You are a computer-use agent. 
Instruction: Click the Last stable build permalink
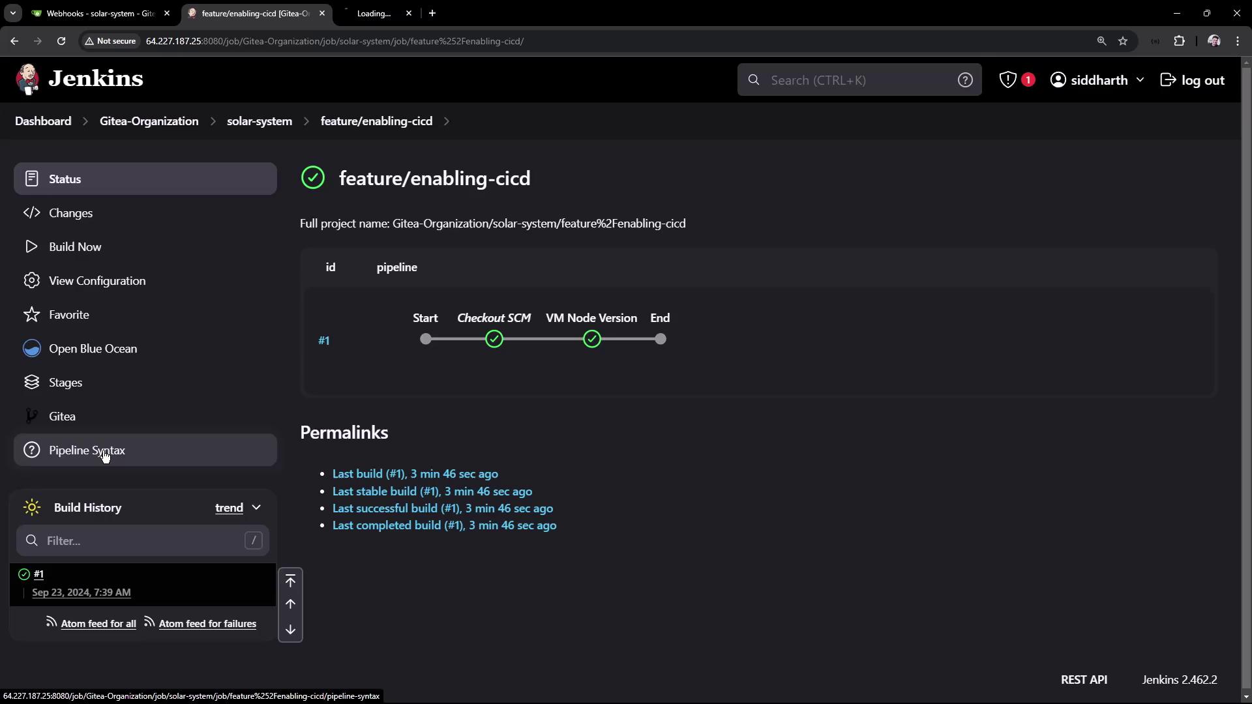[x=432, y=491]
